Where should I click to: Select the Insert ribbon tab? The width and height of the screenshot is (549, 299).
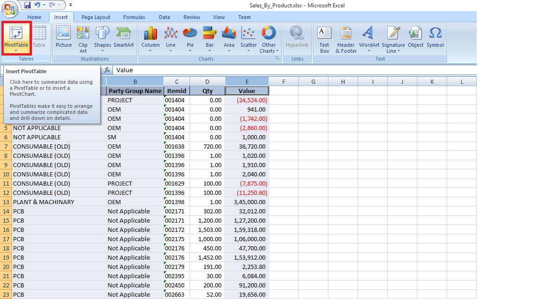(61, 17)
